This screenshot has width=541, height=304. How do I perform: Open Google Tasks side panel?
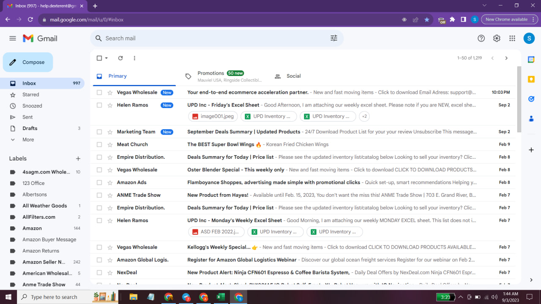[531, 99]
